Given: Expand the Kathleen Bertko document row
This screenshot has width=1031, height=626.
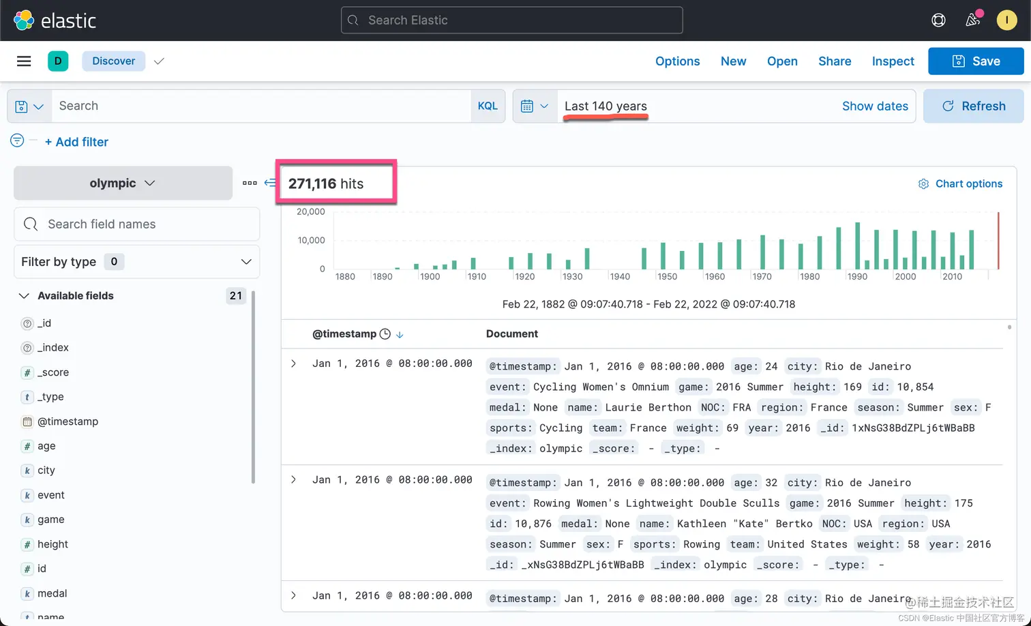Looking at the screenshot, I should click(x=294, y=479).
